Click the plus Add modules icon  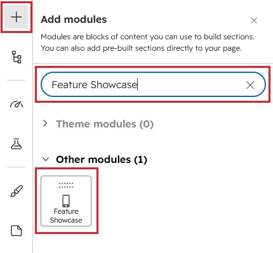(x=17, y=17)
